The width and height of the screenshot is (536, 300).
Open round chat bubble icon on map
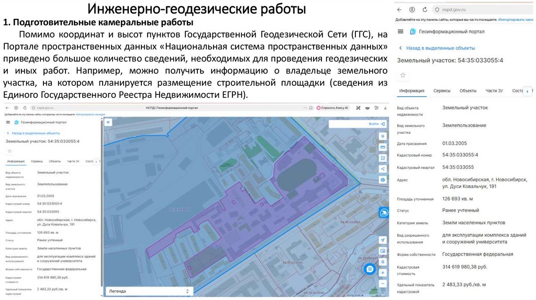pos(370,269)
